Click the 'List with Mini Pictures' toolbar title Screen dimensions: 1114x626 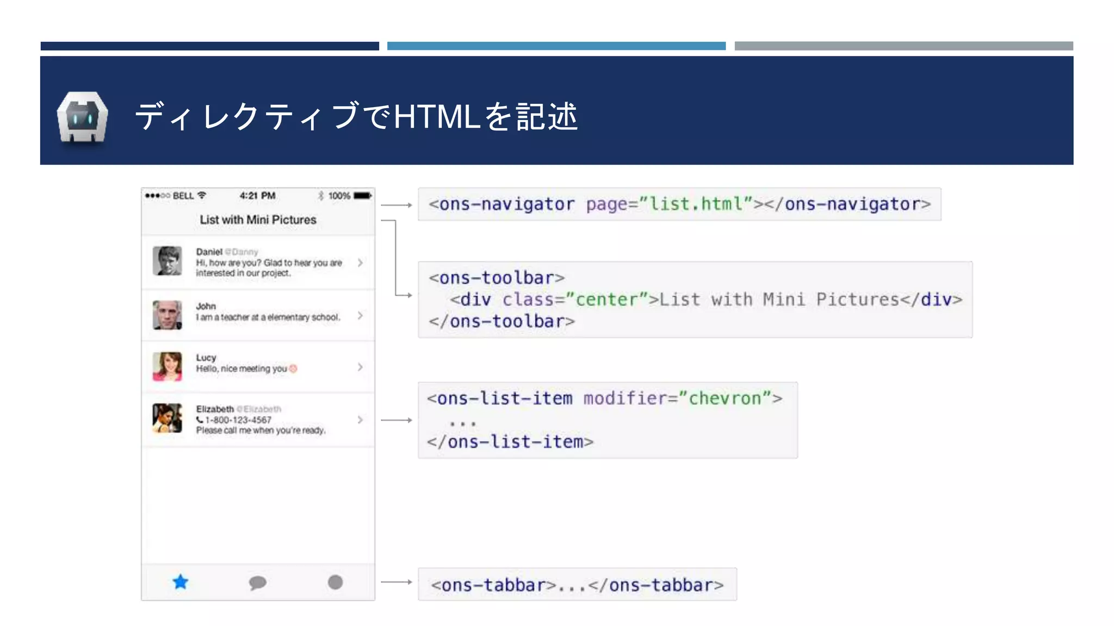click(258, 220)
